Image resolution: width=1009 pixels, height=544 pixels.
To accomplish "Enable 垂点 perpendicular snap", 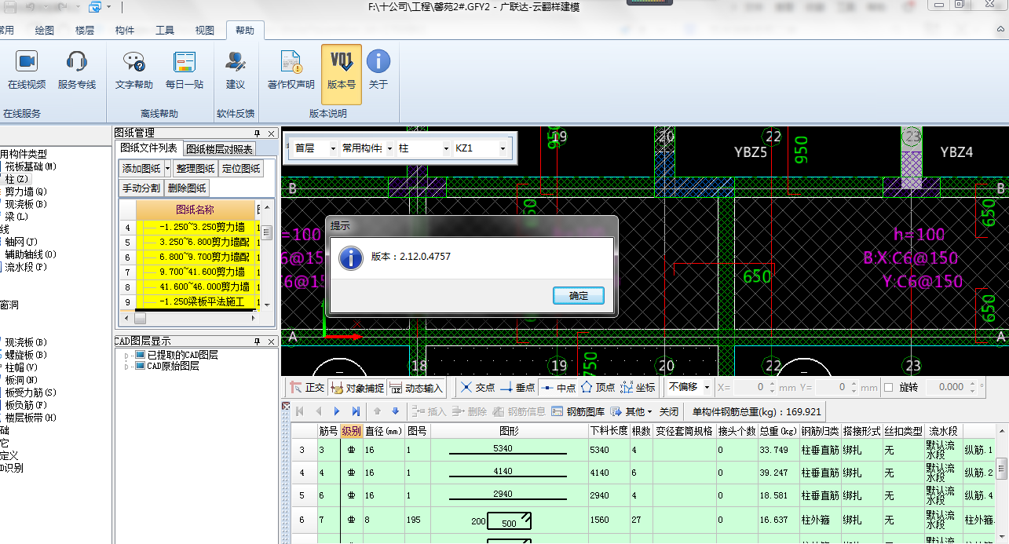I will pos(517,387).
